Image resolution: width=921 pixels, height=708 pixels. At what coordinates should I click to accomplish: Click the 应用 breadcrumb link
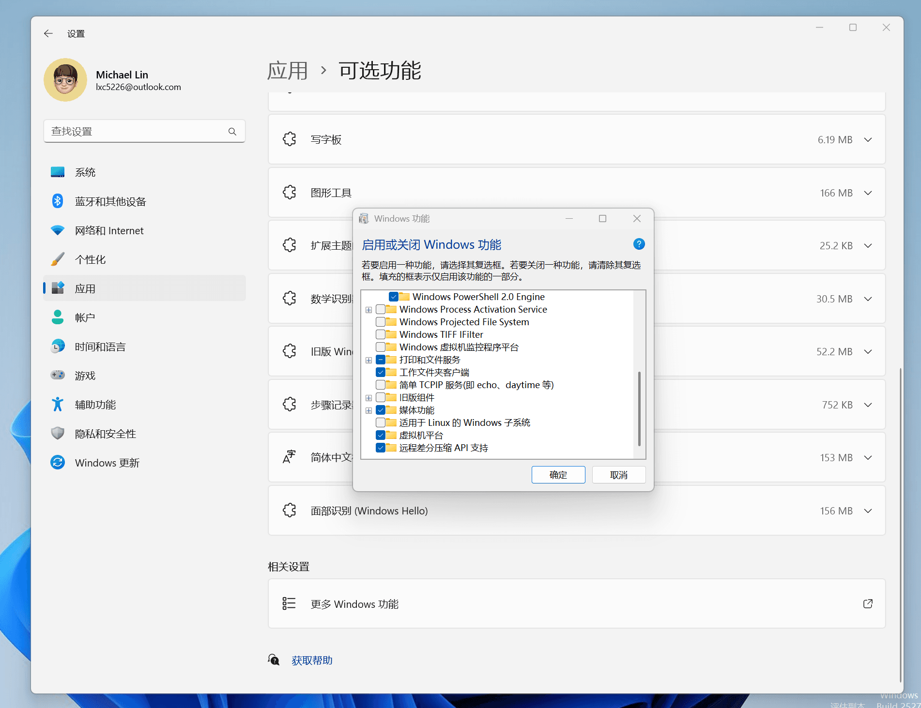pyautogui.click(x=288, y=71)
